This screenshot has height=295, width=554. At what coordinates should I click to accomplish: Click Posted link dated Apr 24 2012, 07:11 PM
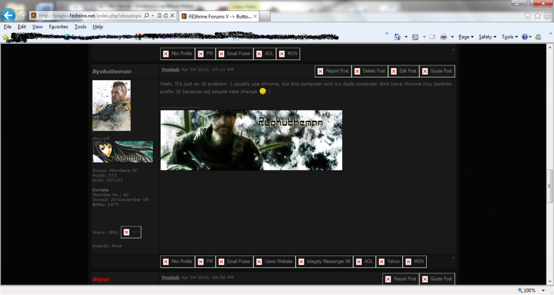coord(170,70)
